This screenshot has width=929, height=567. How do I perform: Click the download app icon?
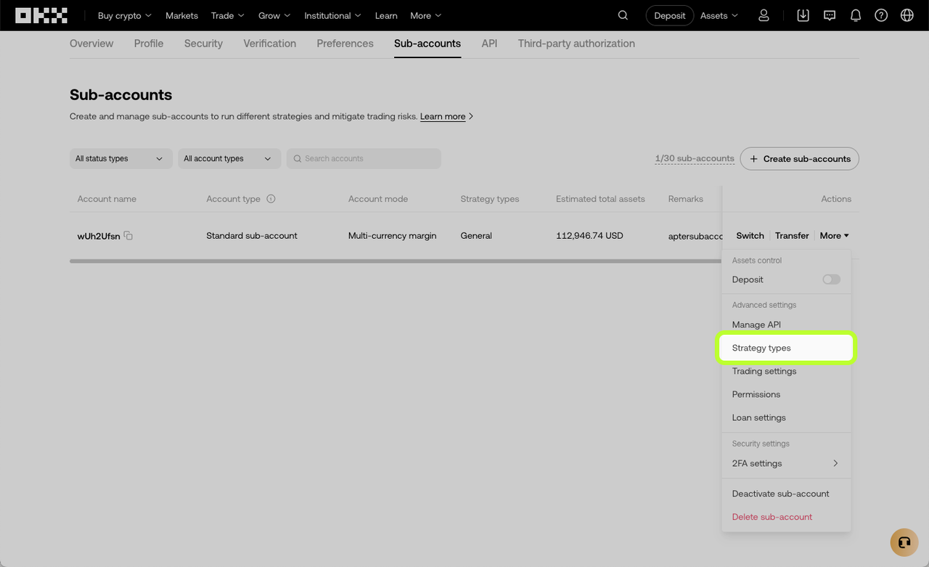pyautogui.click(x=803, y=15)
